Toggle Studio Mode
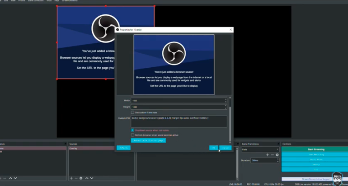348x186 pixels. pos(316,160)
